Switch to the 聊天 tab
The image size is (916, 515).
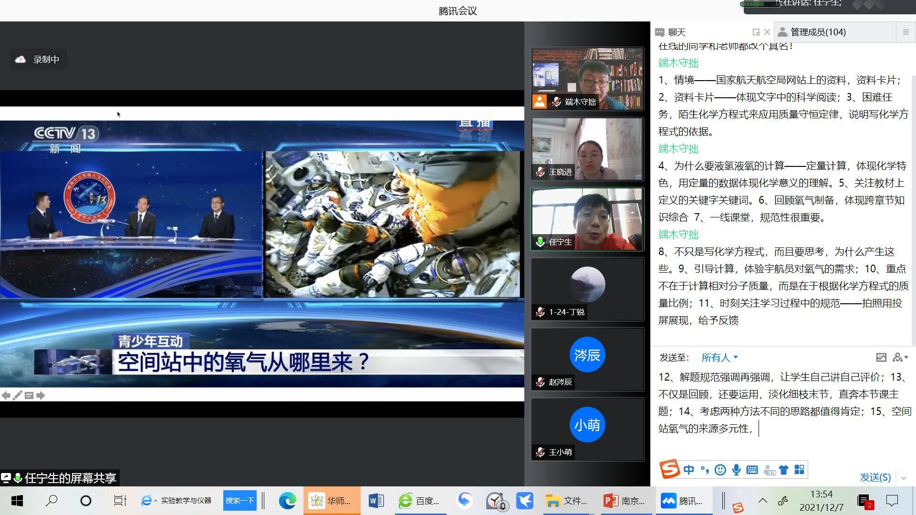[x=671, y=32]
